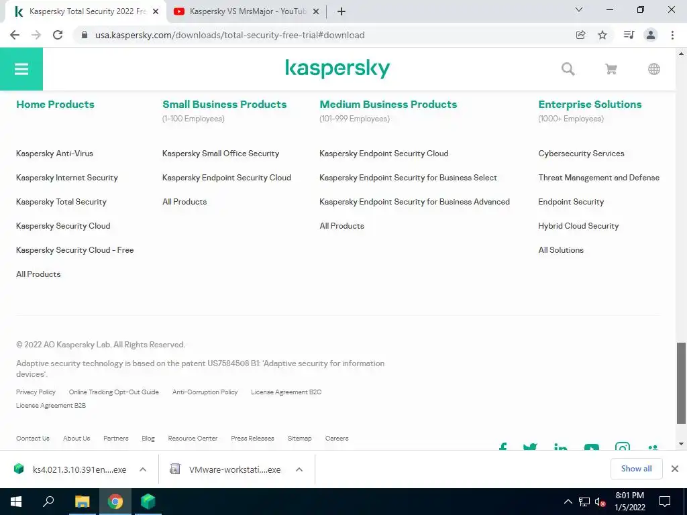Switch to Kaspersky VS MrsMajor YouTube tab
687x515 pixels.
point(246,11)
